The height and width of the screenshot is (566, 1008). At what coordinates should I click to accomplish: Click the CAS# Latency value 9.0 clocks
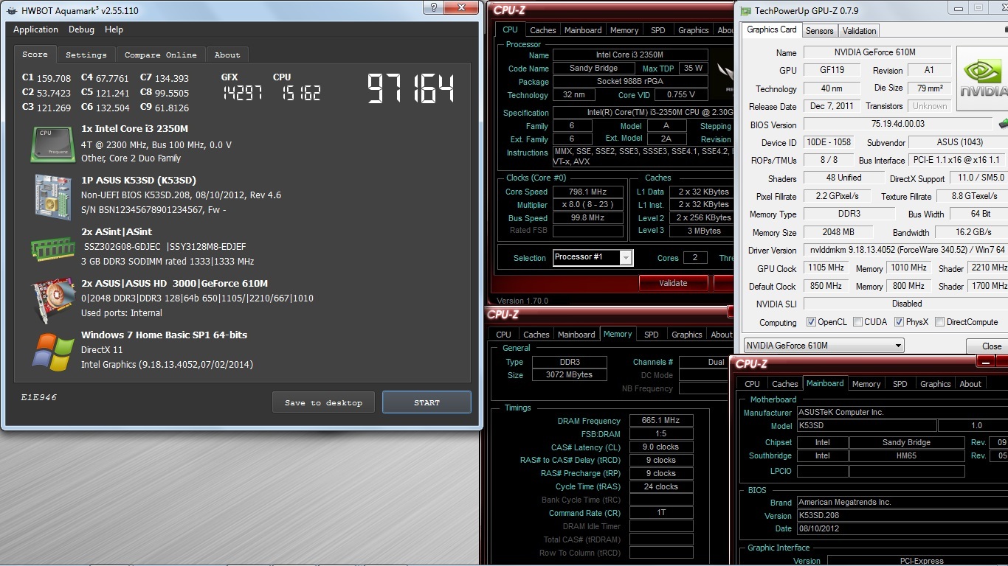(660, 447)
